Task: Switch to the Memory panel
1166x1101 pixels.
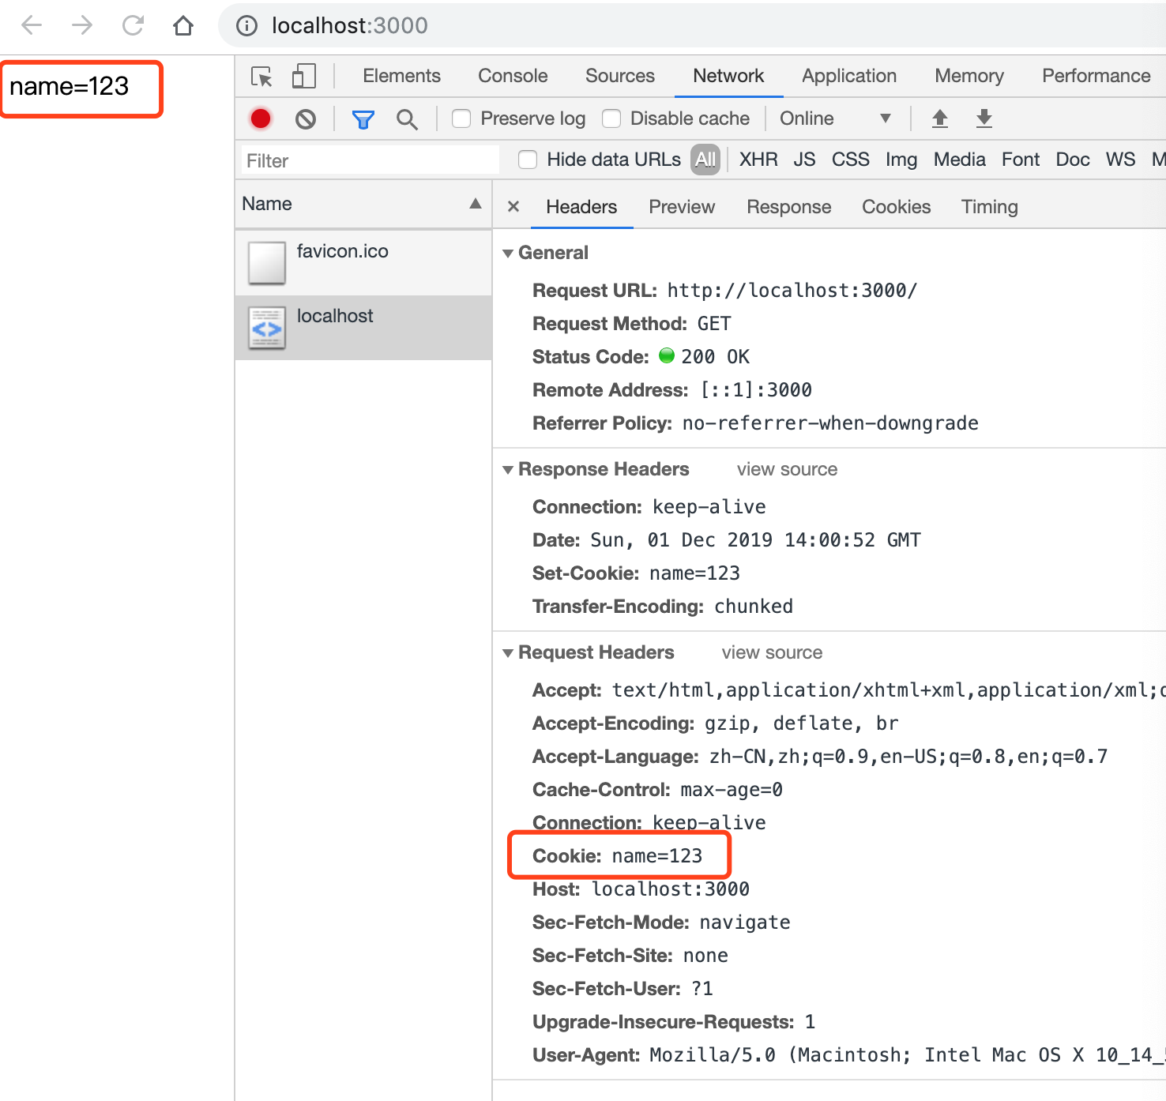Action: 969,76
